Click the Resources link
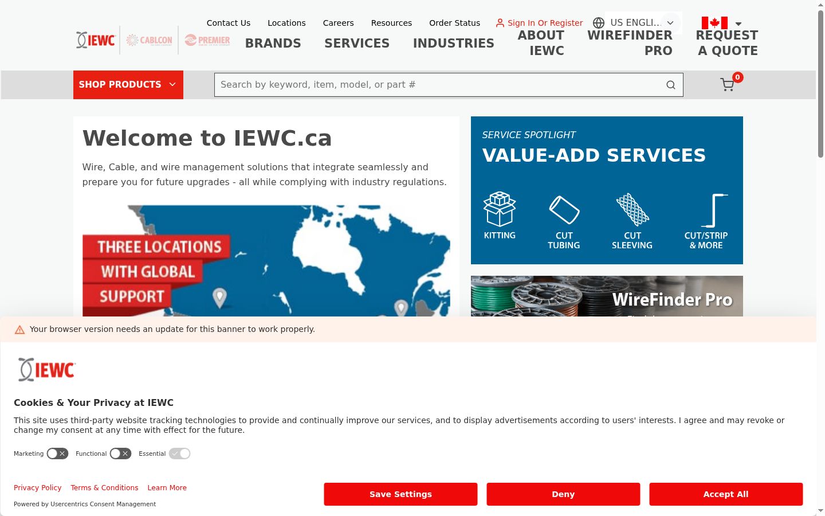The width and height of the screenshot is (825, 516). click(x=391, y=23)
